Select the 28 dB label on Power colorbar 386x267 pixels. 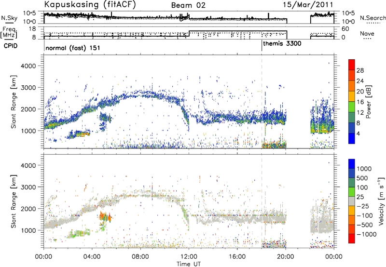coord(360,70)
